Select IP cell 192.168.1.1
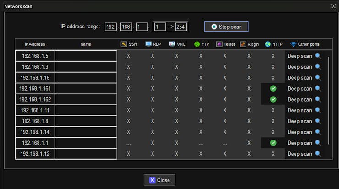Image resolution: width=339 pixels, height=189 pixels. 35,143
